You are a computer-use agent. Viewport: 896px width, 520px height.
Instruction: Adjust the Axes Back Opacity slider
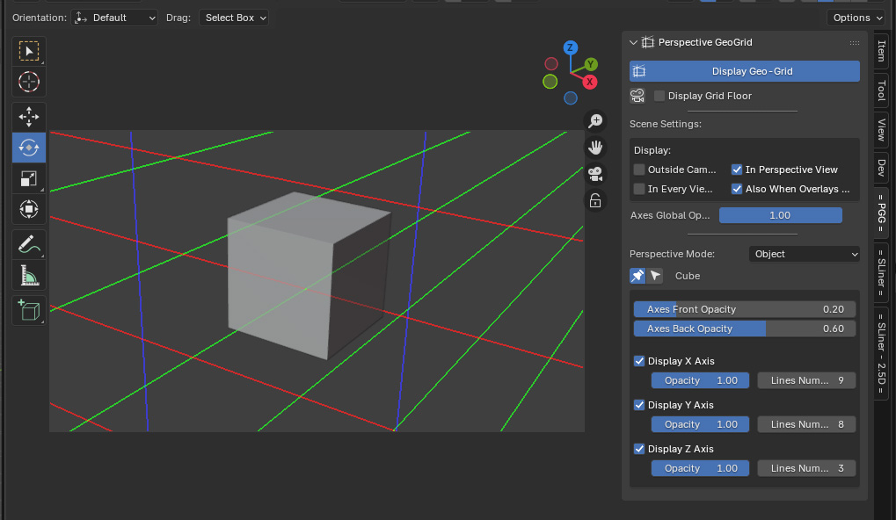[744, 329]
